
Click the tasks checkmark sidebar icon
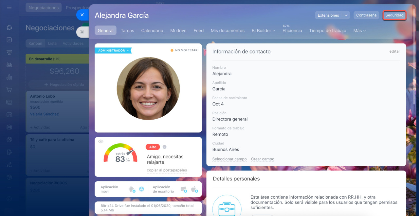tap(9, 40)
